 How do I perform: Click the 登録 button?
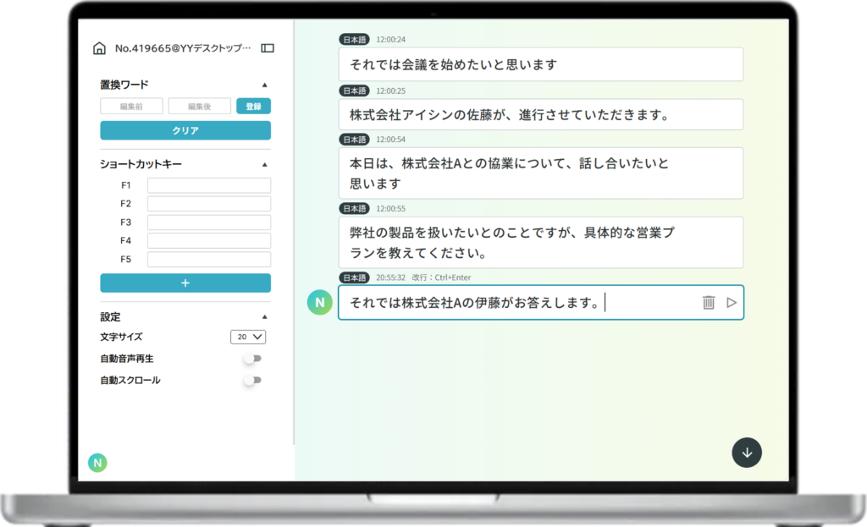click(x=253, y=106)
